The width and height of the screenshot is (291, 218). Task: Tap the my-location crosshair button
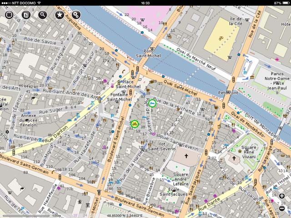(9, 15)
